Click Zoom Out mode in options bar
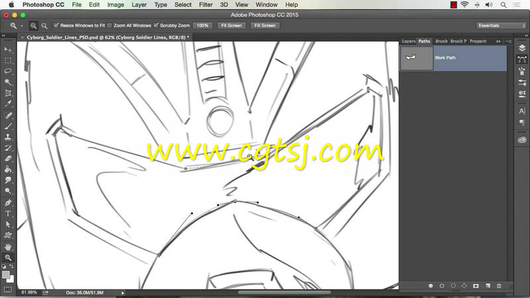530x298 pixels. pos(44,26)
